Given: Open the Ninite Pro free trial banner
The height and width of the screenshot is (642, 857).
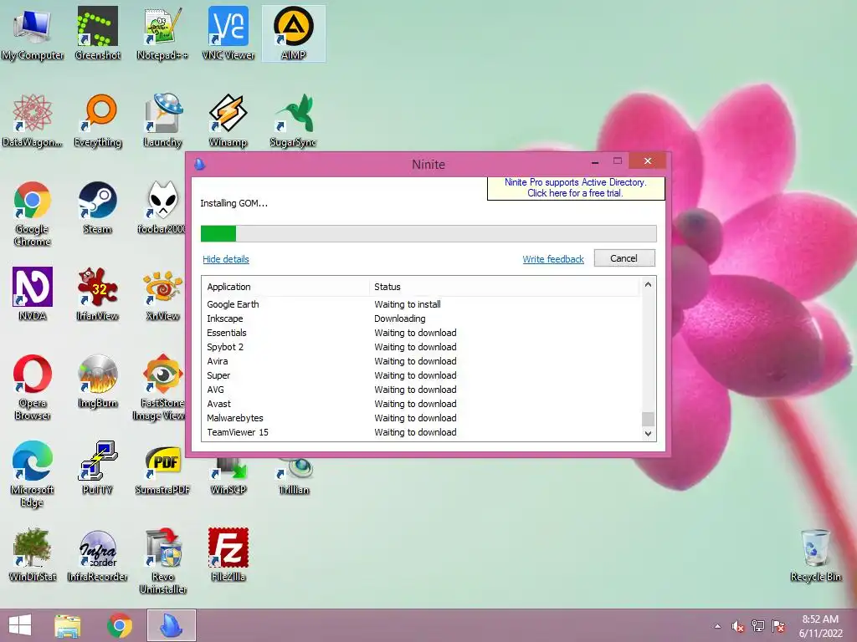Looking at the screenshot, I should tap(576, 188).
